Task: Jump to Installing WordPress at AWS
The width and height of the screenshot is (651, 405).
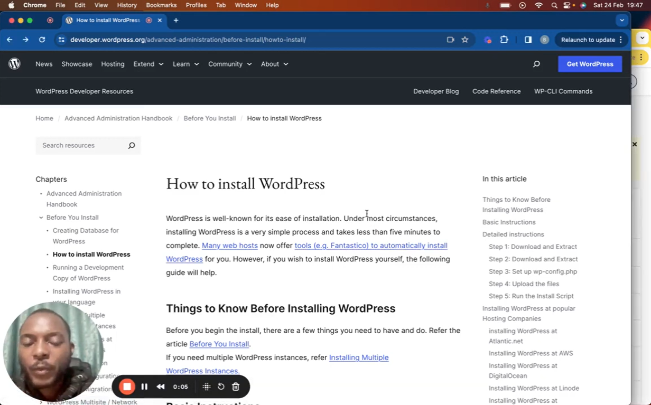Action: [531, 353]
